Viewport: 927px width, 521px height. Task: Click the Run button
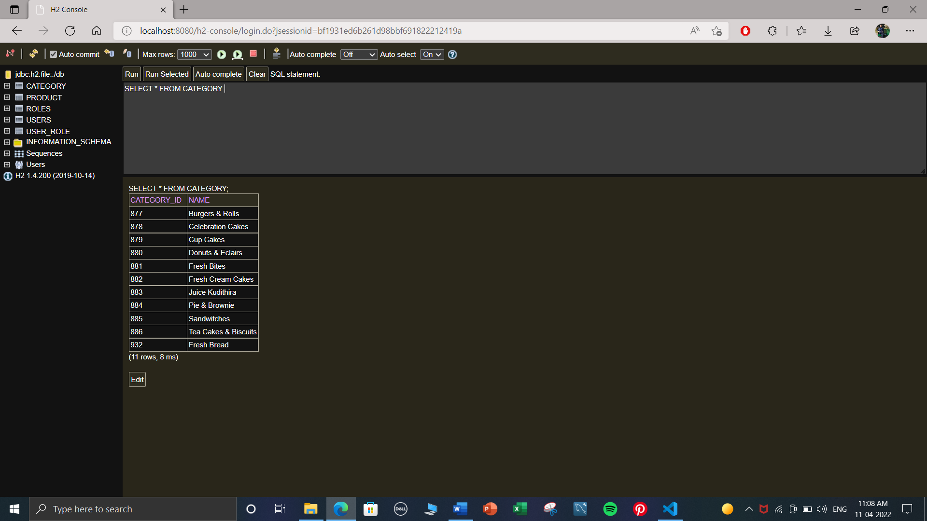click(131, 74)
